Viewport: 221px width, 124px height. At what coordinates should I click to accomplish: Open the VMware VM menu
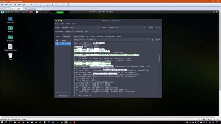click(x=15, y=4)
